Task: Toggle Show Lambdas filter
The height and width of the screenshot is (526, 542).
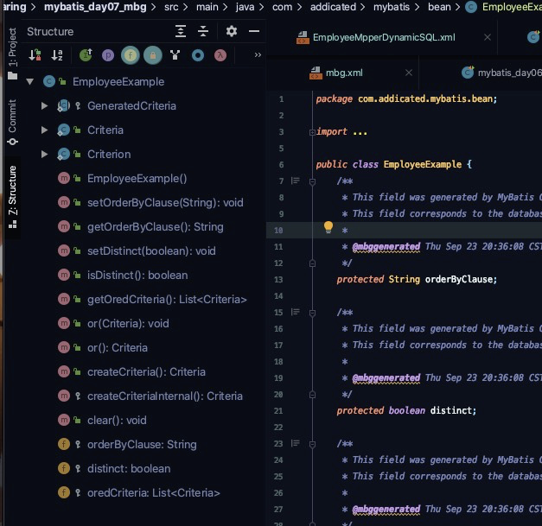Action: tap(220, 55)
